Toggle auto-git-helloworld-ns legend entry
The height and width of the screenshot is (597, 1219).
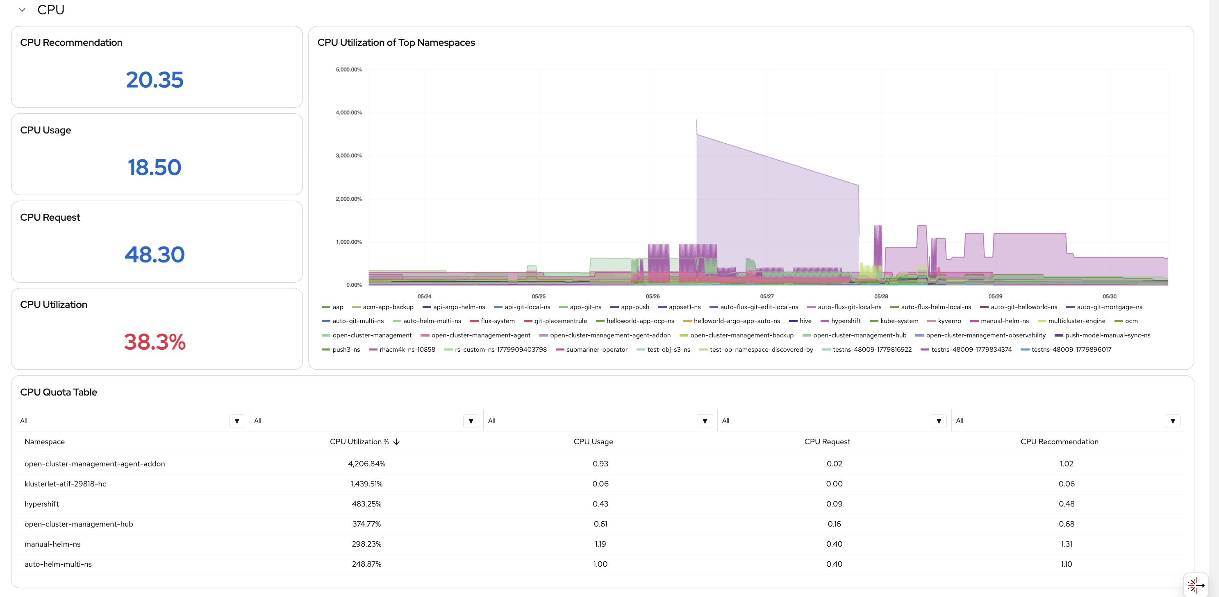click(1018, 307)
